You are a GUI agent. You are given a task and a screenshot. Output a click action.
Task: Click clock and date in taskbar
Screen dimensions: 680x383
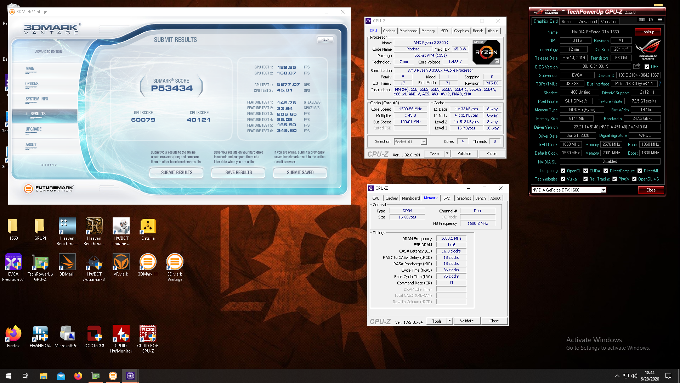[x=650, y=376]
